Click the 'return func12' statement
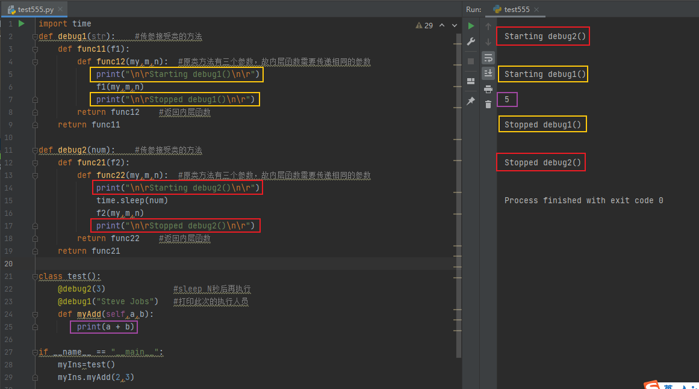 coord(108,112)
